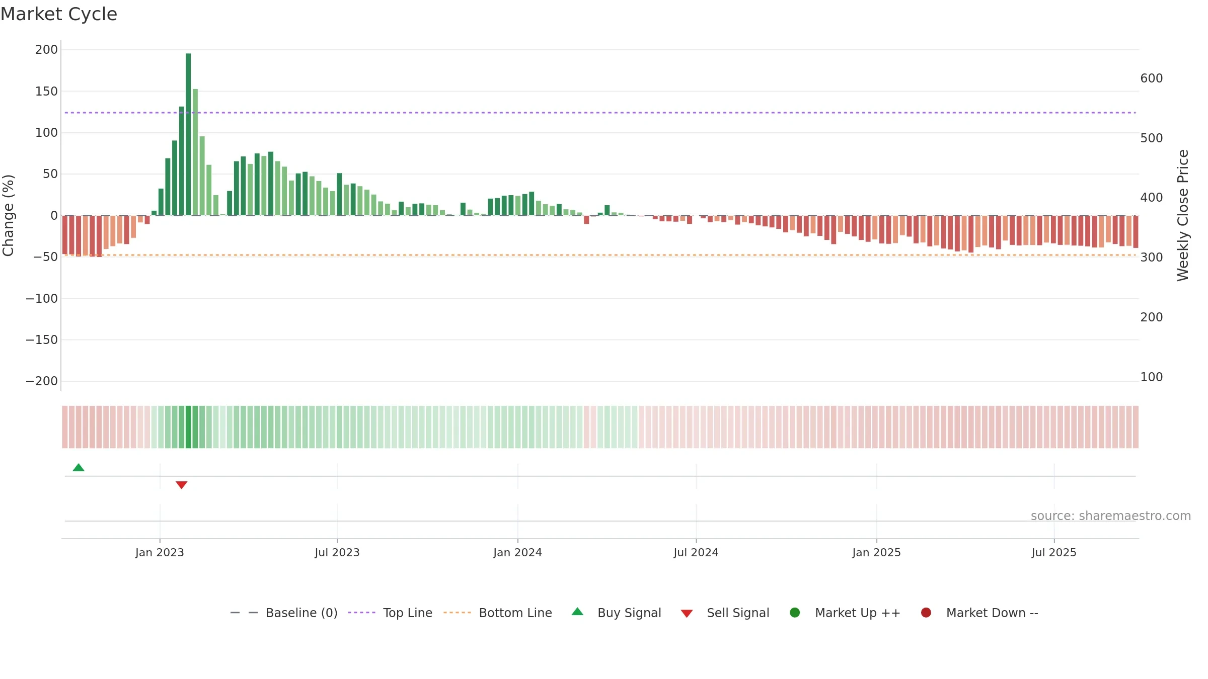
Task: Click the Jul 2024 x-axis label
Action: [x=696, y=553]
